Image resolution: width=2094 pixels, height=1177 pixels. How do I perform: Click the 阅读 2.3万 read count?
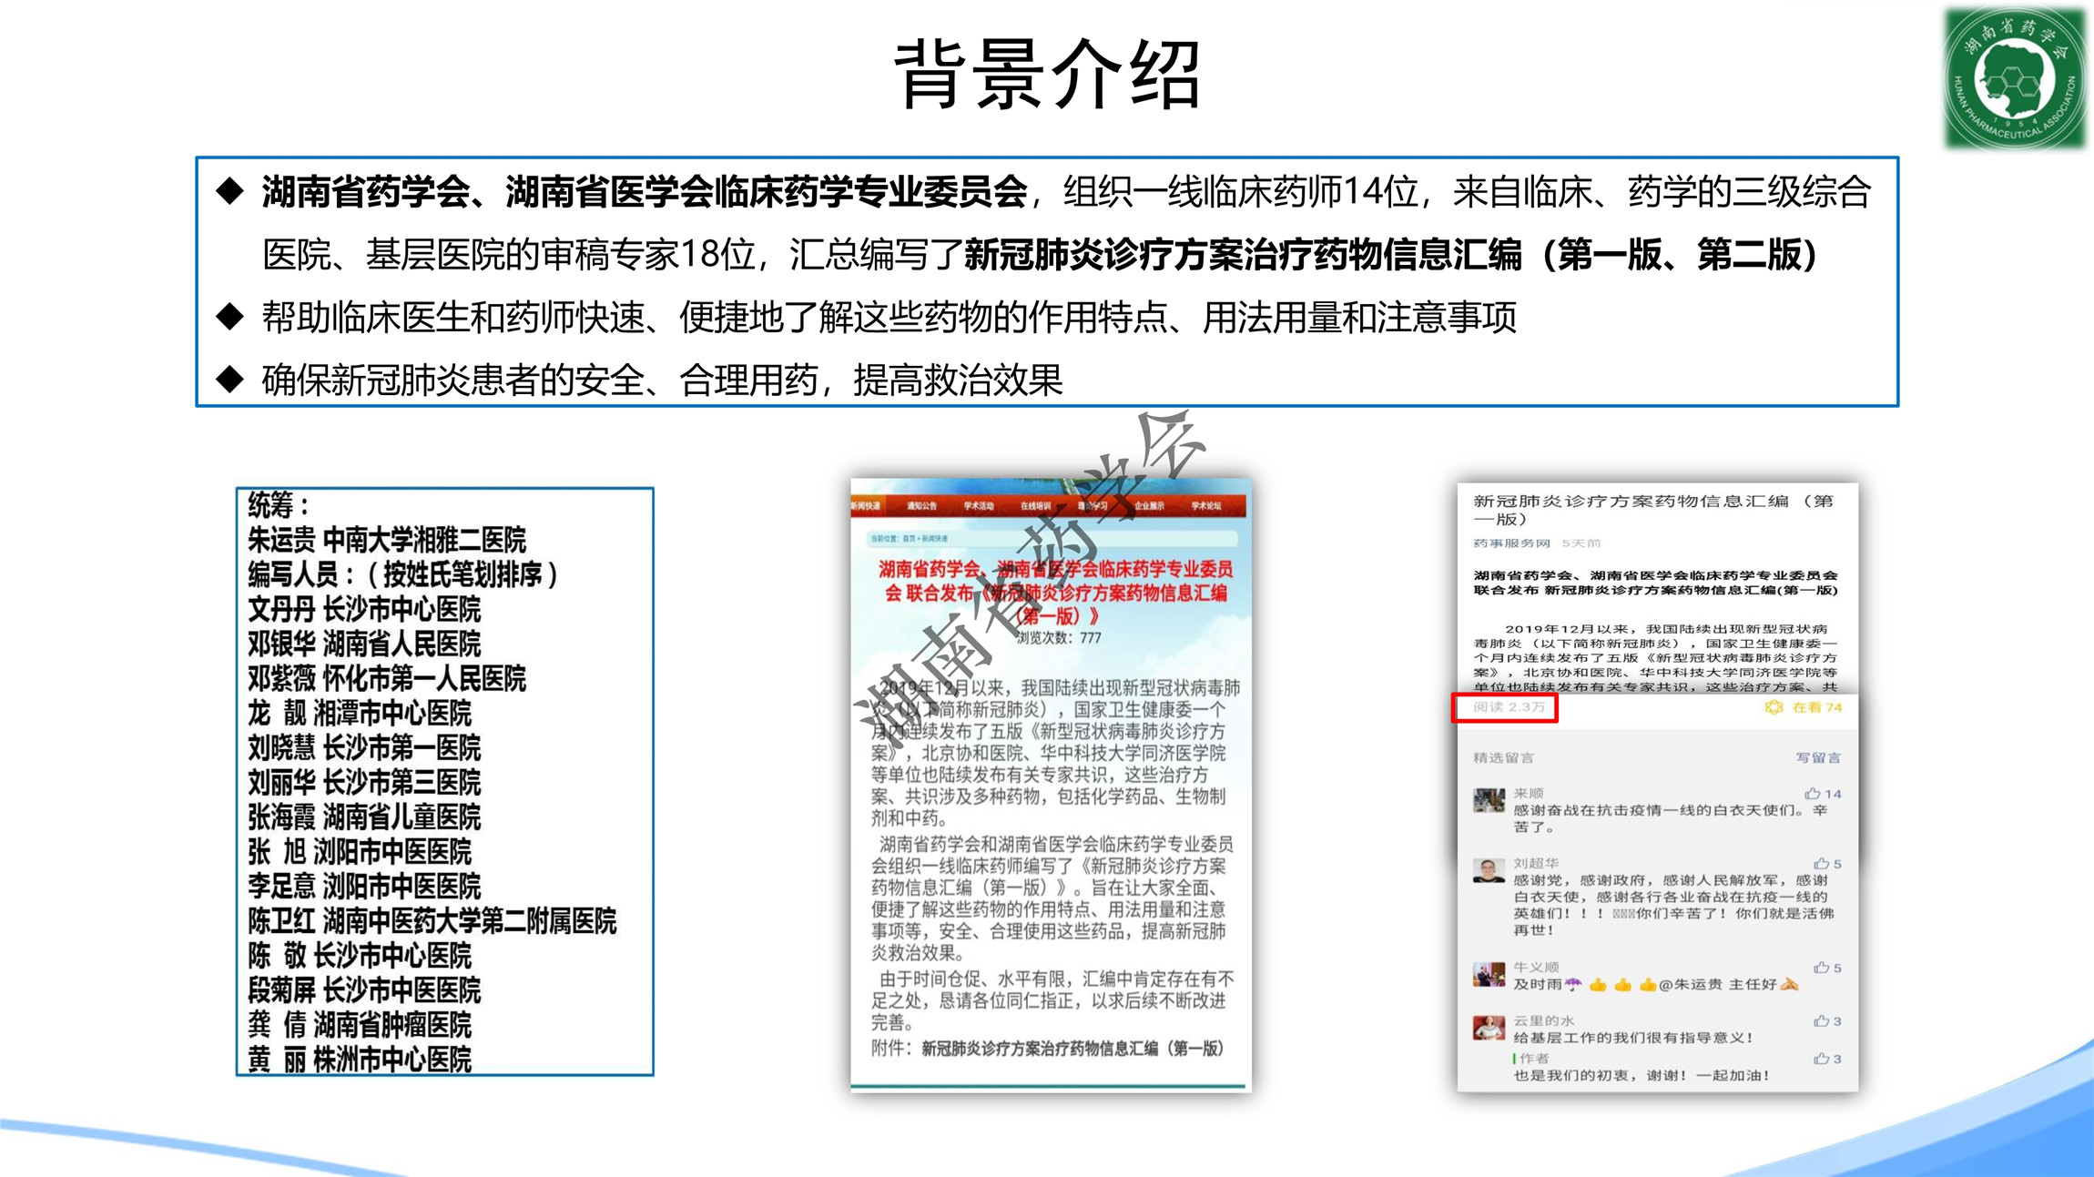[x=1509, y=707]
